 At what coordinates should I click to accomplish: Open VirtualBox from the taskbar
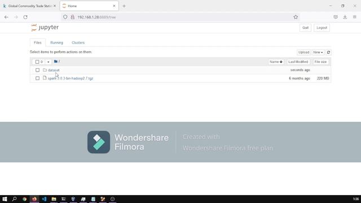(73, 199)
